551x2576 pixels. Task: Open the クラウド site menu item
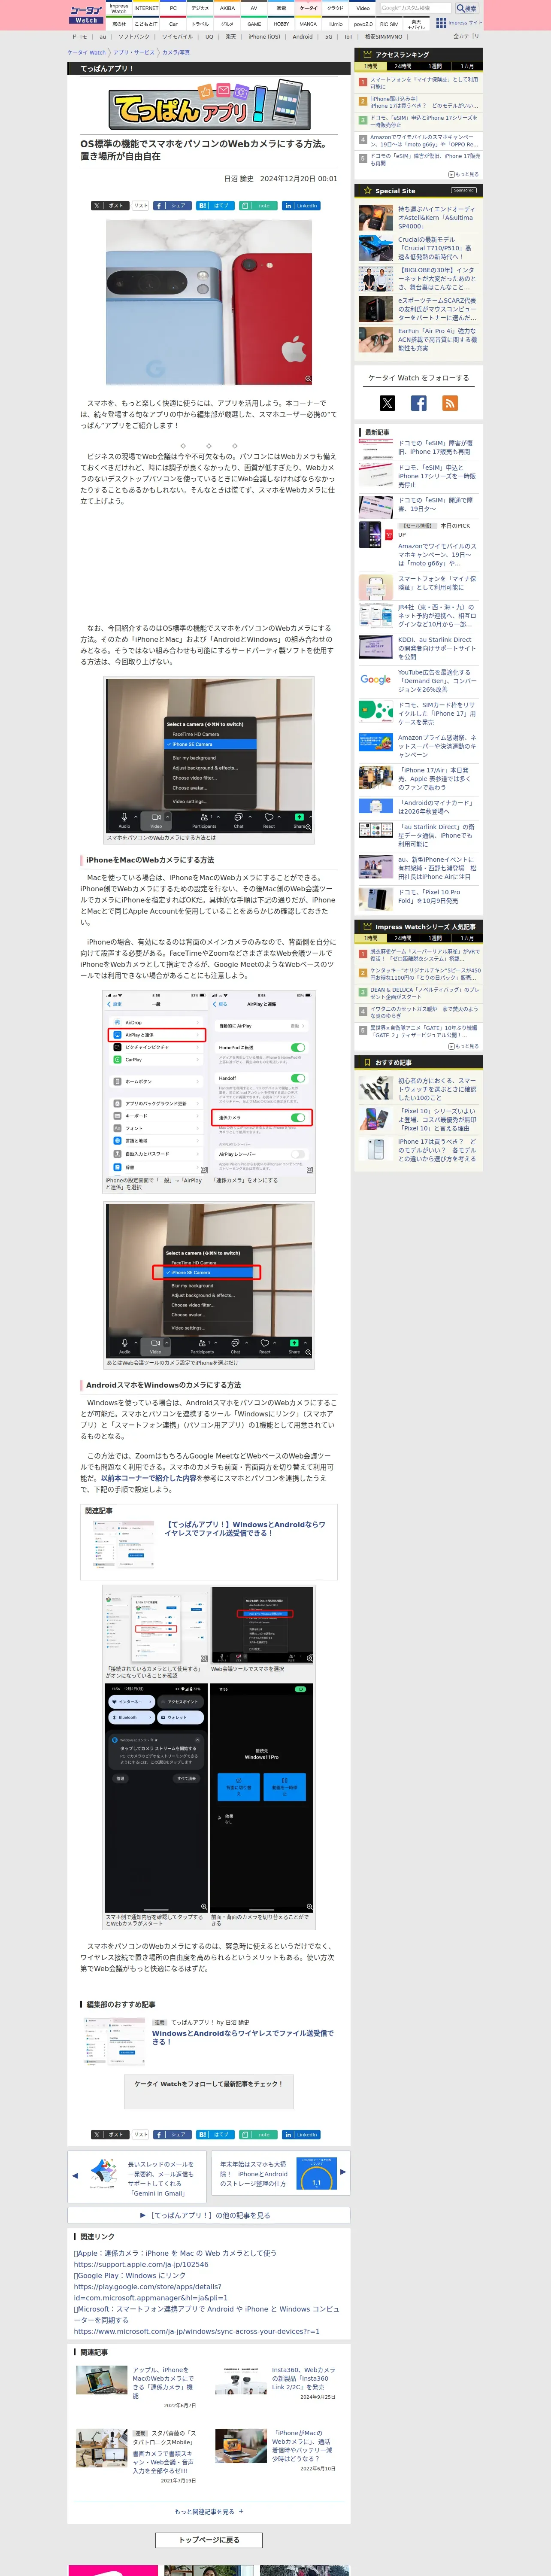(335, 8)
